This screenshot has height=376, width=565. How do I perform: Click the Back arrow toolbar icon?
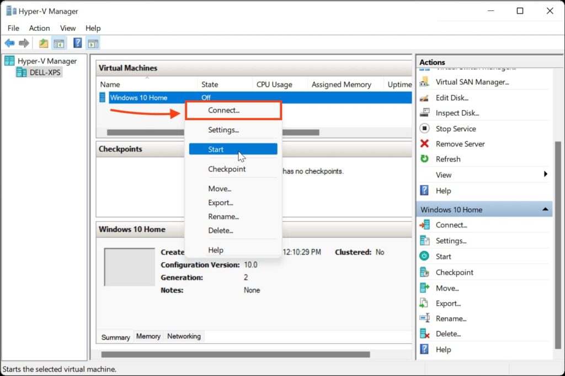tap(9, 43)
